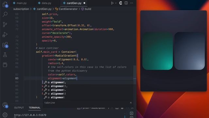
Task: Click the unsaved dot on cardGen.py tab
Action: click(x=84, y=3)
